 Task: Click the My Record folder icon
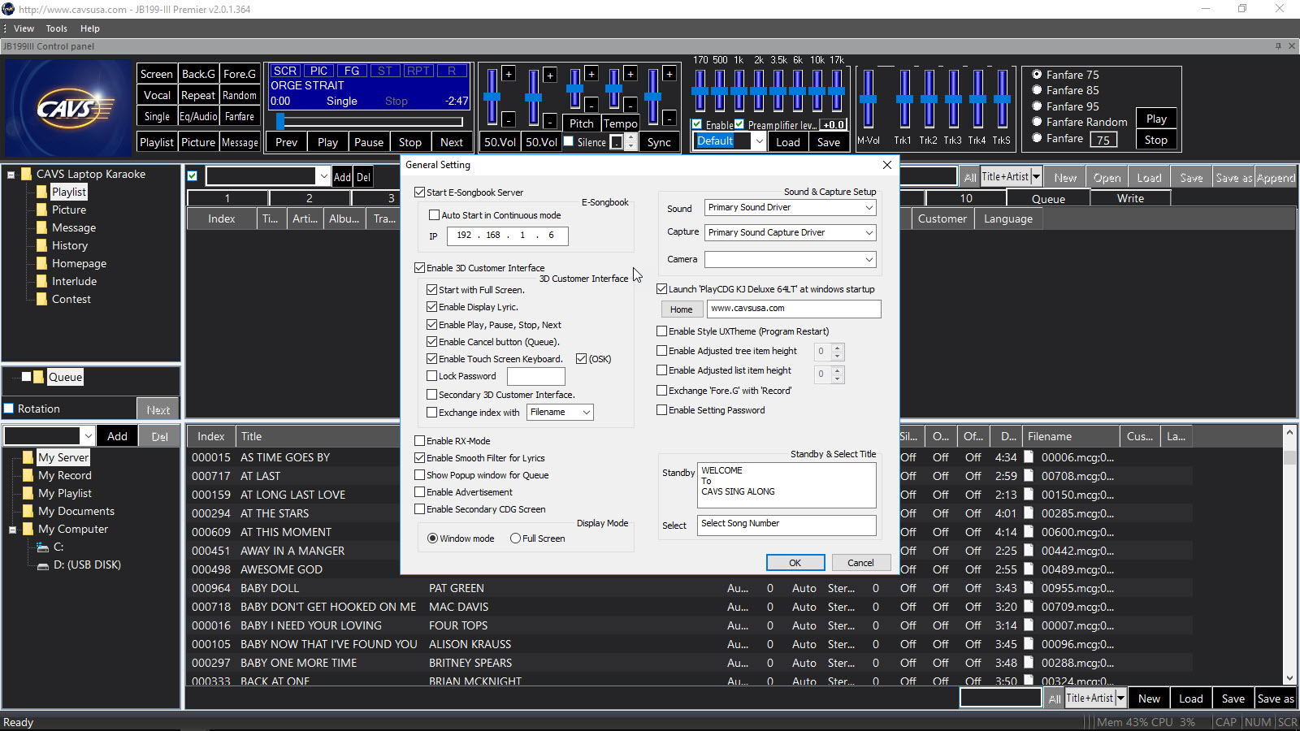(28, 475)
